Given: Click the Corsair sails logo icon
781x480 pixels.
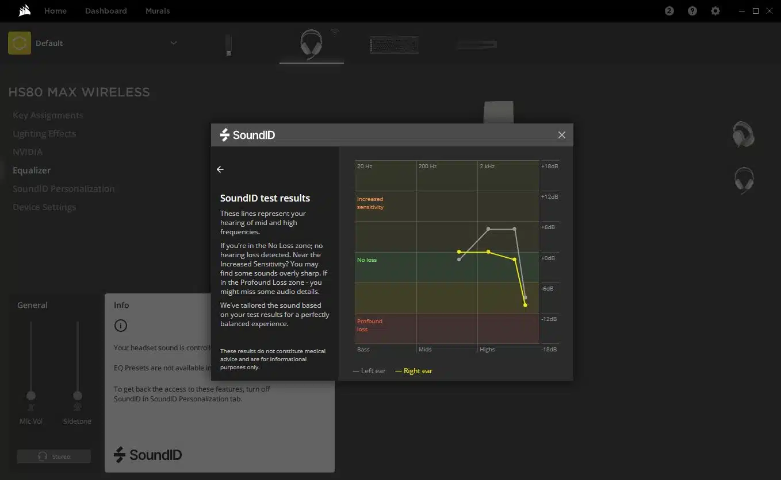Looking at the screenshot, I should [24, 11].
